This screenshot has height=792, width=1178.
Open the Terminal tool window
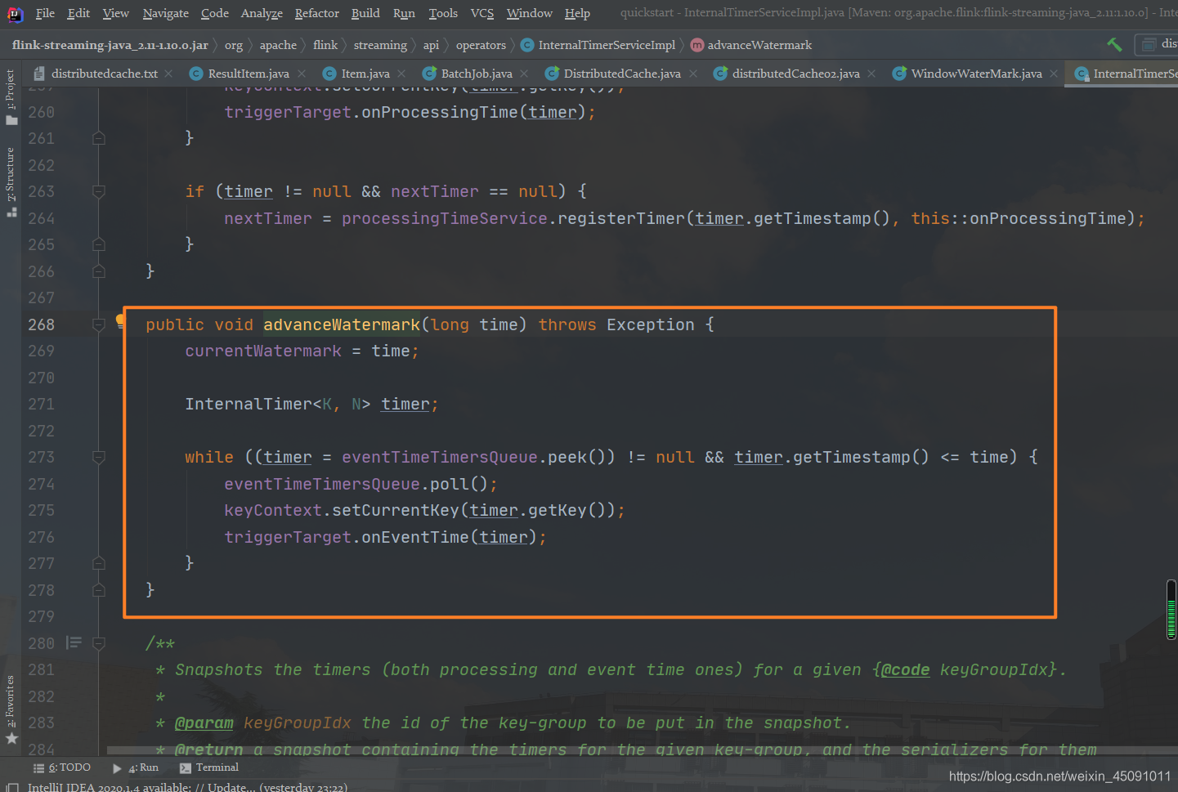pos(209,767)
